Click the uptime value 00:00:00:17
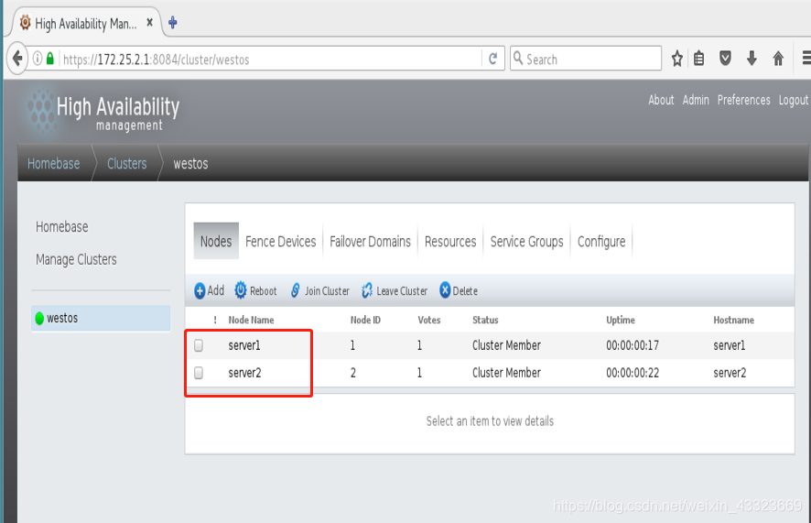The width and height of the screenshot is (811, 523). point(632,345)
